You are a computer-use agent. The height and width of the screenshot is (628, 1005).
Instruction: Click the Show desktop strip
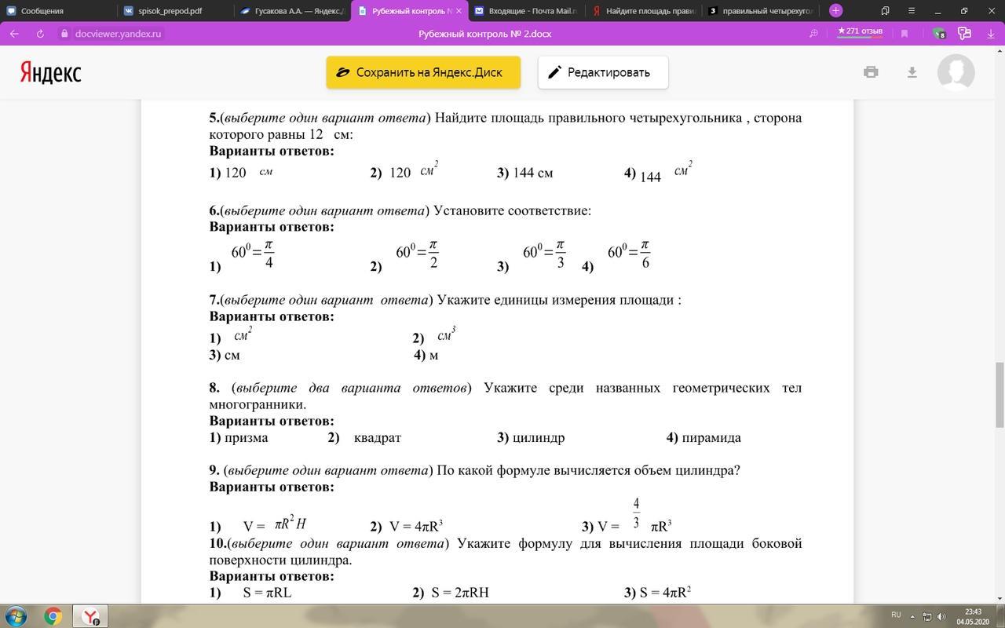[1000, 616]
